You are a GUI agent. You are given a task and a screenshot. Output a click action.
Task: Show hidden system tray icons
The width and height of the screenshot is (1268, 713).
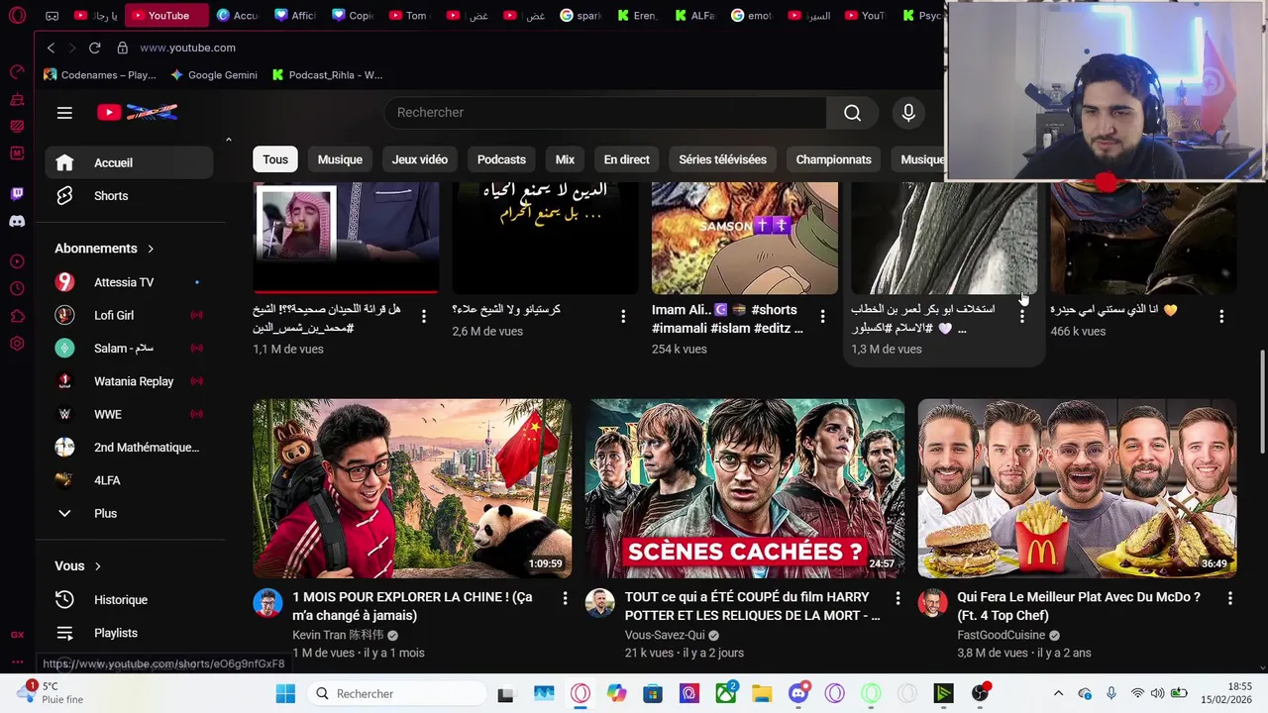(x=1058, y=693)
